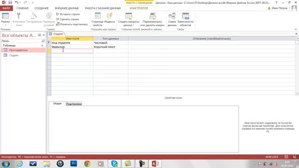
Task: Click the navigation Поиск search box
Action: (x=21, y=41)
